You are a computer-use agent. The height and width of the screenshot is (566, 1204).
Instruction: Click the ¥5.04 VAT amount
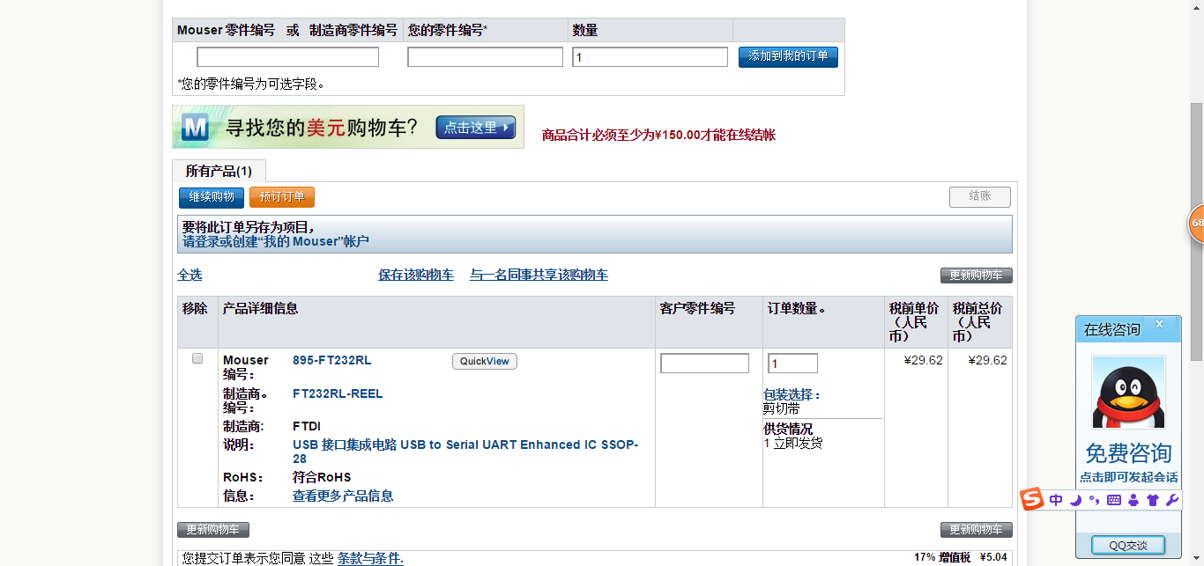[993, 557]
